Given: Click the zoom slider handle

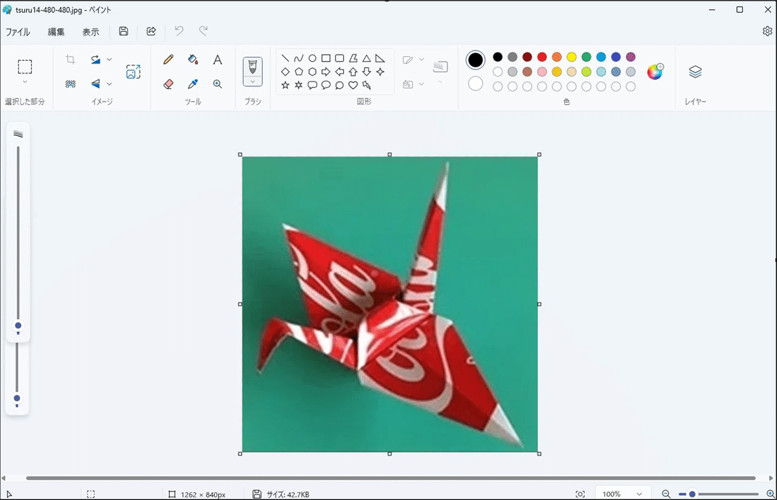Looking at the screenshot, I should pos(692,494).
